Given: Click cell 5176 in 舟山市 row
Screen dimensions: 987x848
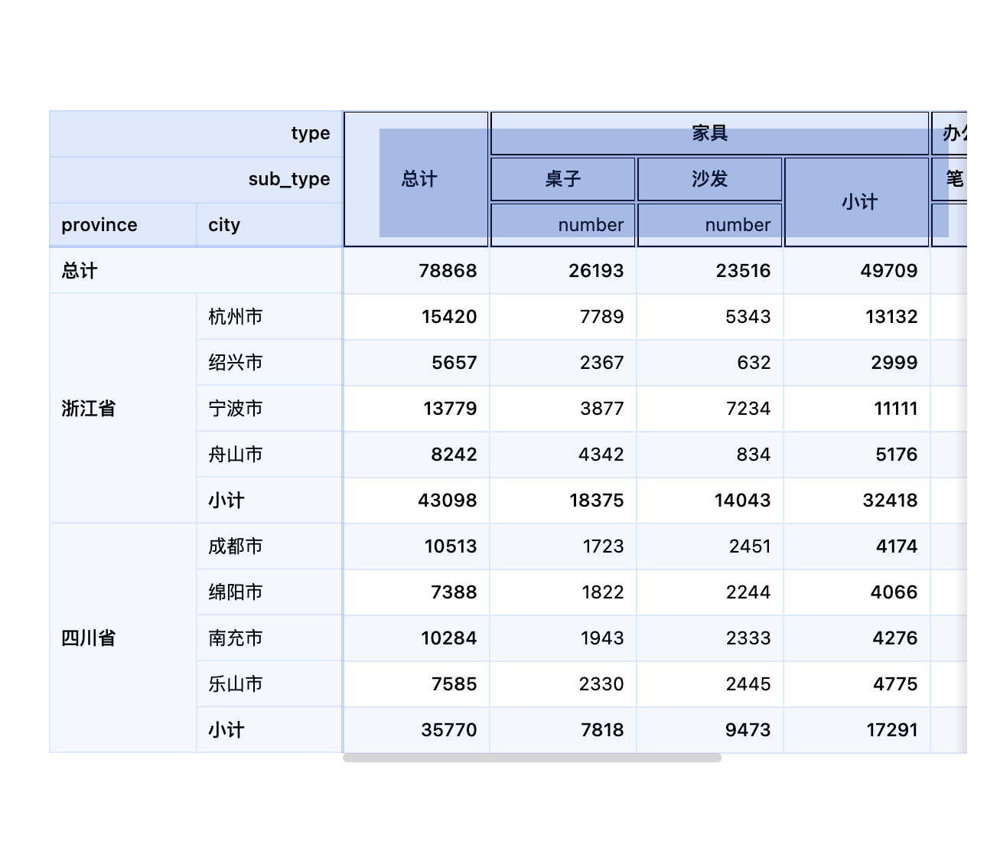Looking at the screenshot, I should click(857, 455).
